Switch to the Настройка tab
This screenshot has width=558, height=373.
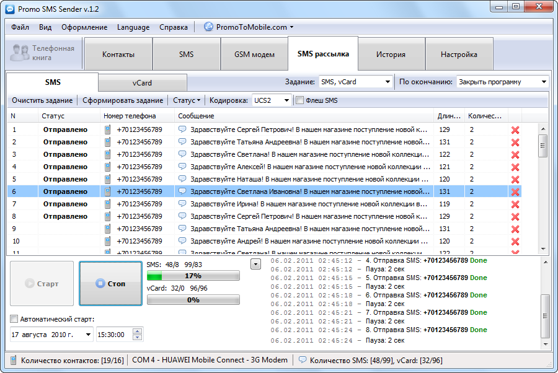click(x=459, y=54)
